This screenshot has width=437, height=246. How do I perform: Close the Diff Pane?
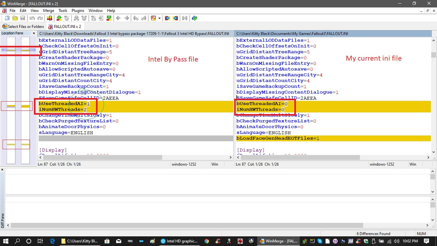[x=2, y=169]
